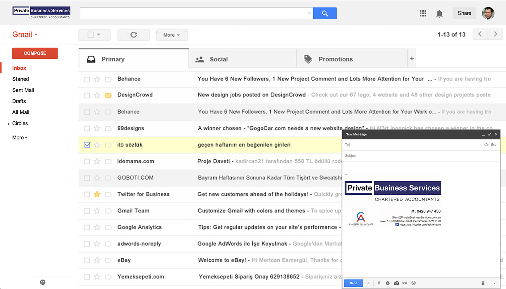Star the Google Analytics message
The image size is (506, 289).
point(97,228)
